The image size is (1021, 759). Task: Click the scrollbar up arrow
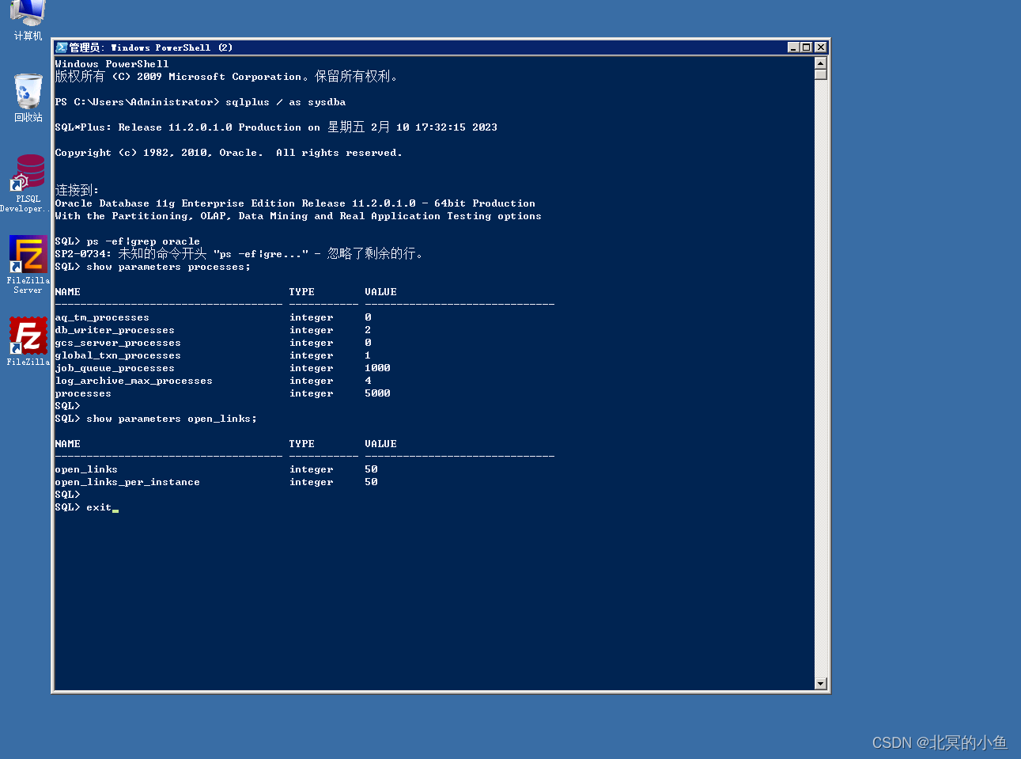click(820, 63)
